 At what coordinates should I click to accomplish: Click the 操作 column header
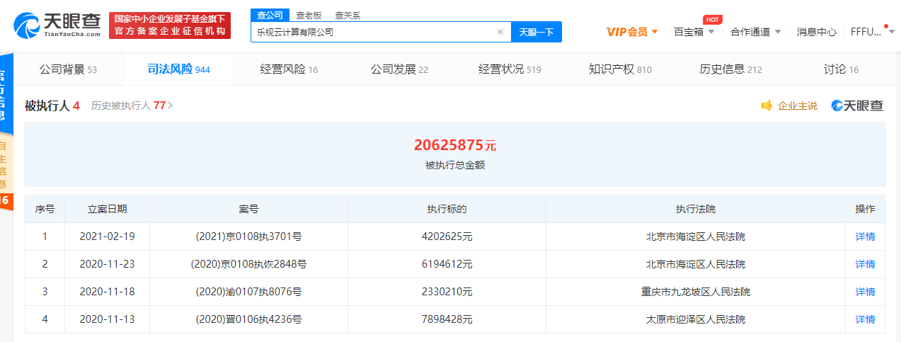tap(865, 209)
